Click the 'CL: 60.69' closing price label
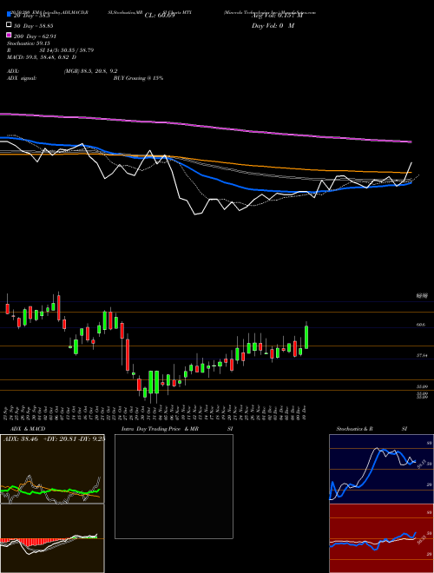The height and width of the screenshot is (573, 434). 160,16
